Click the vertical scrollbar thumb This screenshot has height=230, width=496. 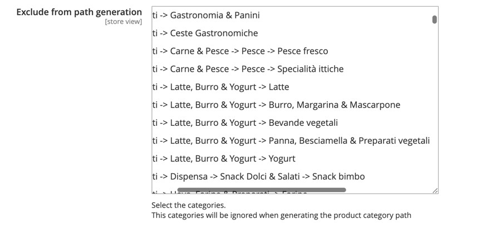click(x=435, y=20)
